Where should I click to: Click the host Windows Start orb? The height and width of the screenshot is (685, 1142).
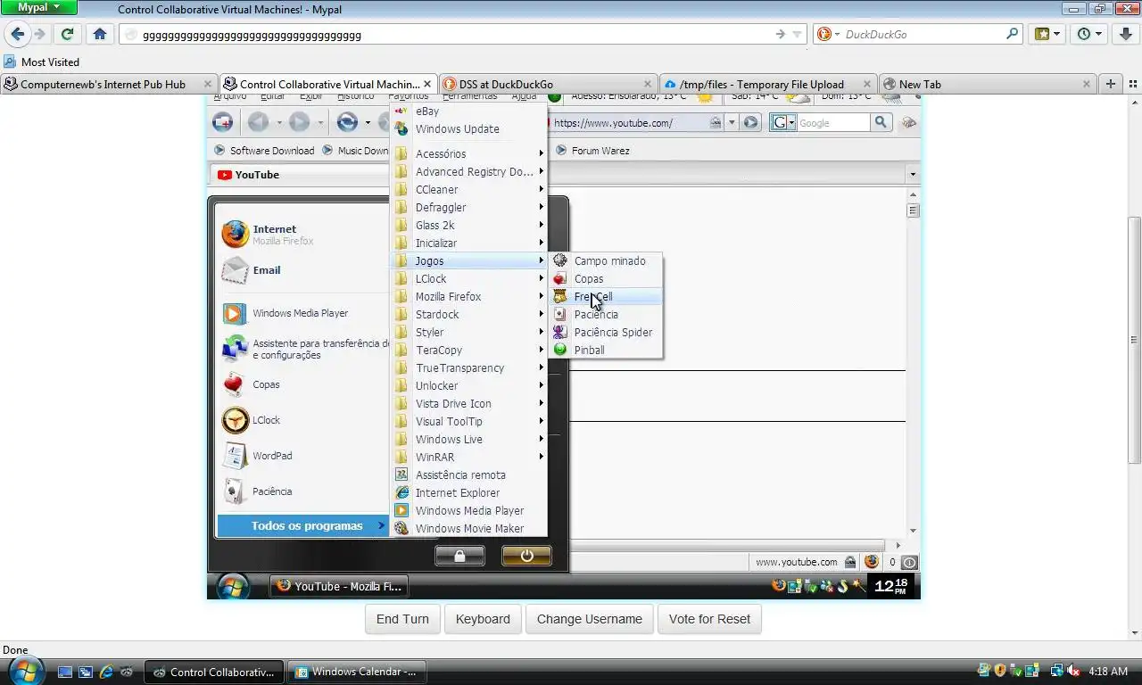pos(24,671)
